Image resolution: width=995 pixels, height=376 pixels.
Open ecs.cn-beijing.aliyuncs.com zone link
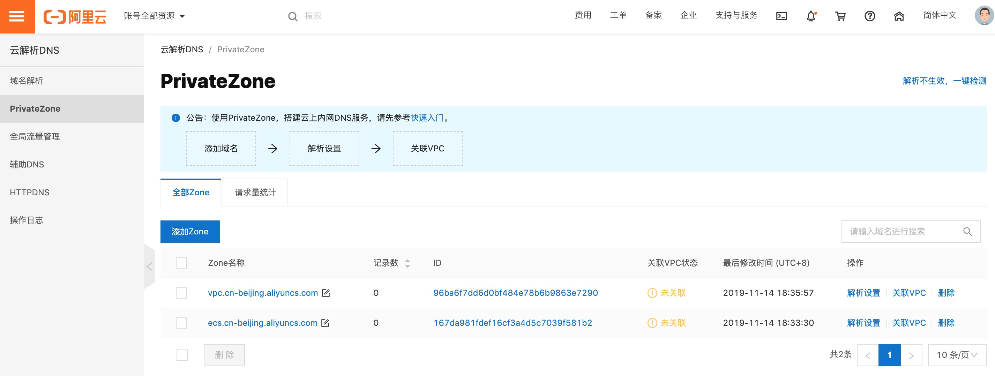click(262, 323)
